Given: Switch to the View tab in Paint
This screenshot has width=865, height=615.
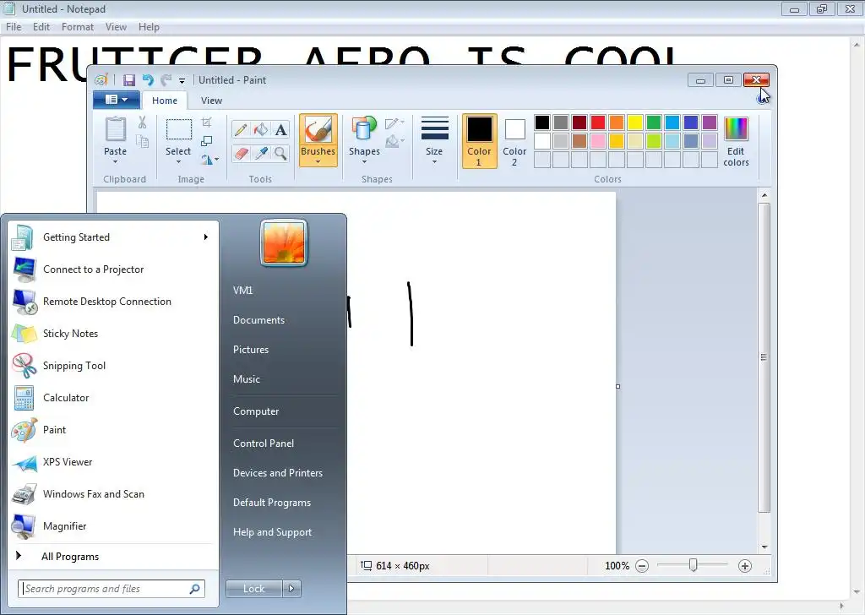Looking at the screenshot, I should [x=211, y=101].
